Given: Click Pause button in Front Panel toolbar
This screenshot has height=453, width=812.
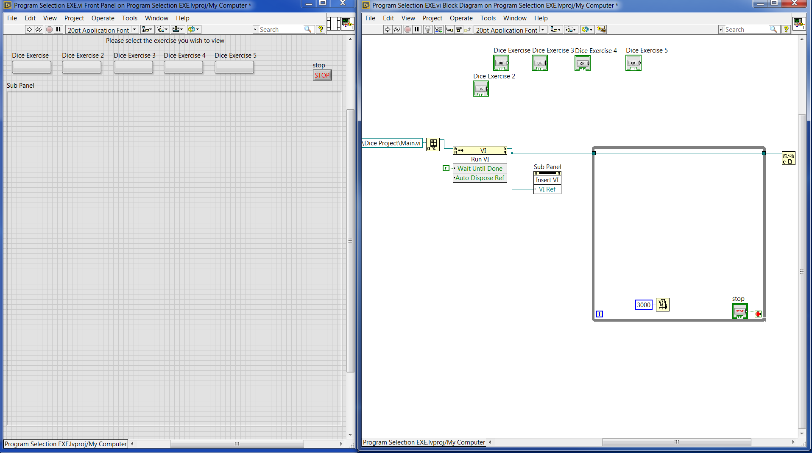Looking at the screenshot, I should point(59,29).
